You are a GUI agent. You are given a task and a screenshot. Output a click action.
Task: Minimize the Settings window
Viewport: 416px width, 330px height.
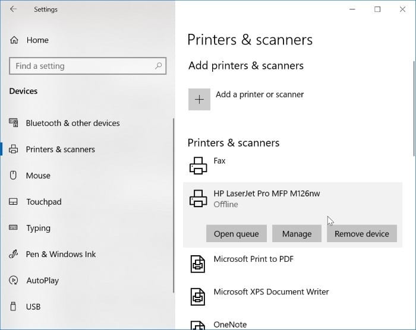pyautogui.click(x=352, y=9)
